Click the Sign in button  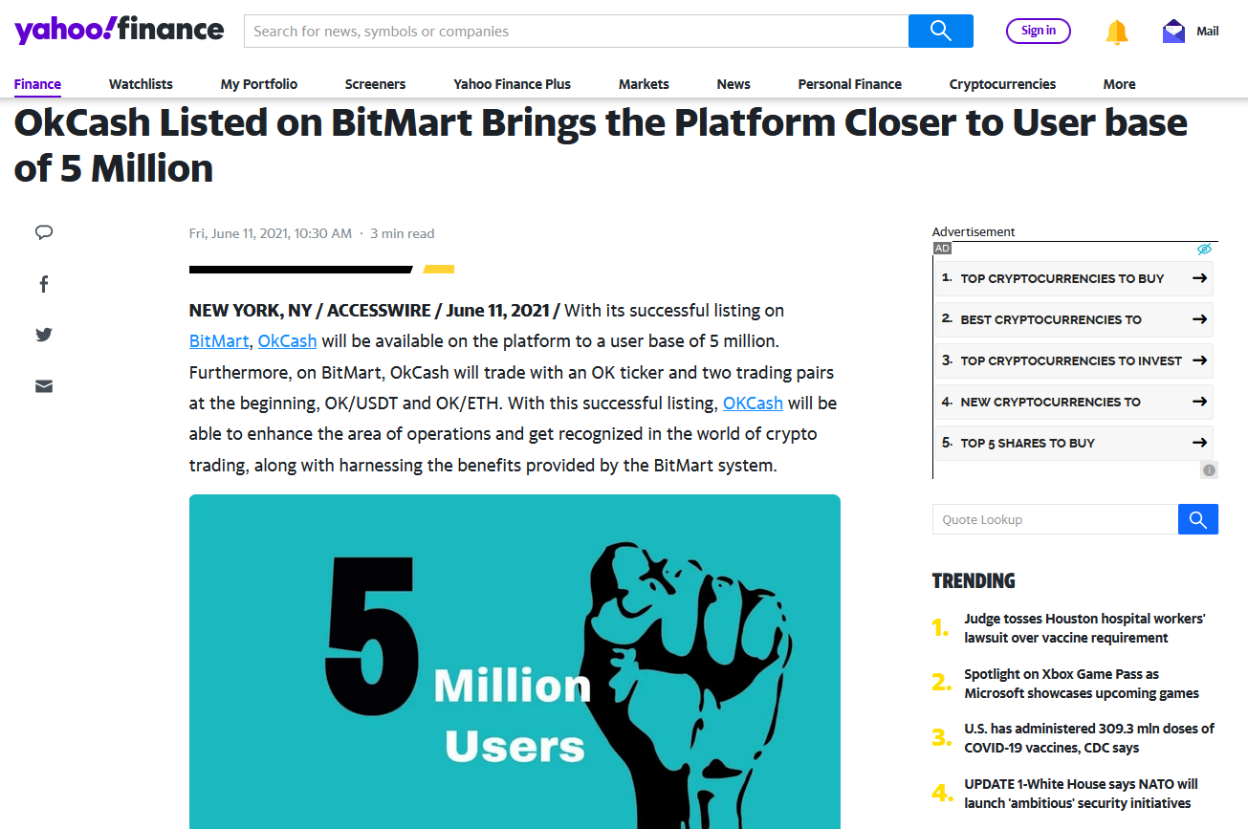coord(1039,31)
